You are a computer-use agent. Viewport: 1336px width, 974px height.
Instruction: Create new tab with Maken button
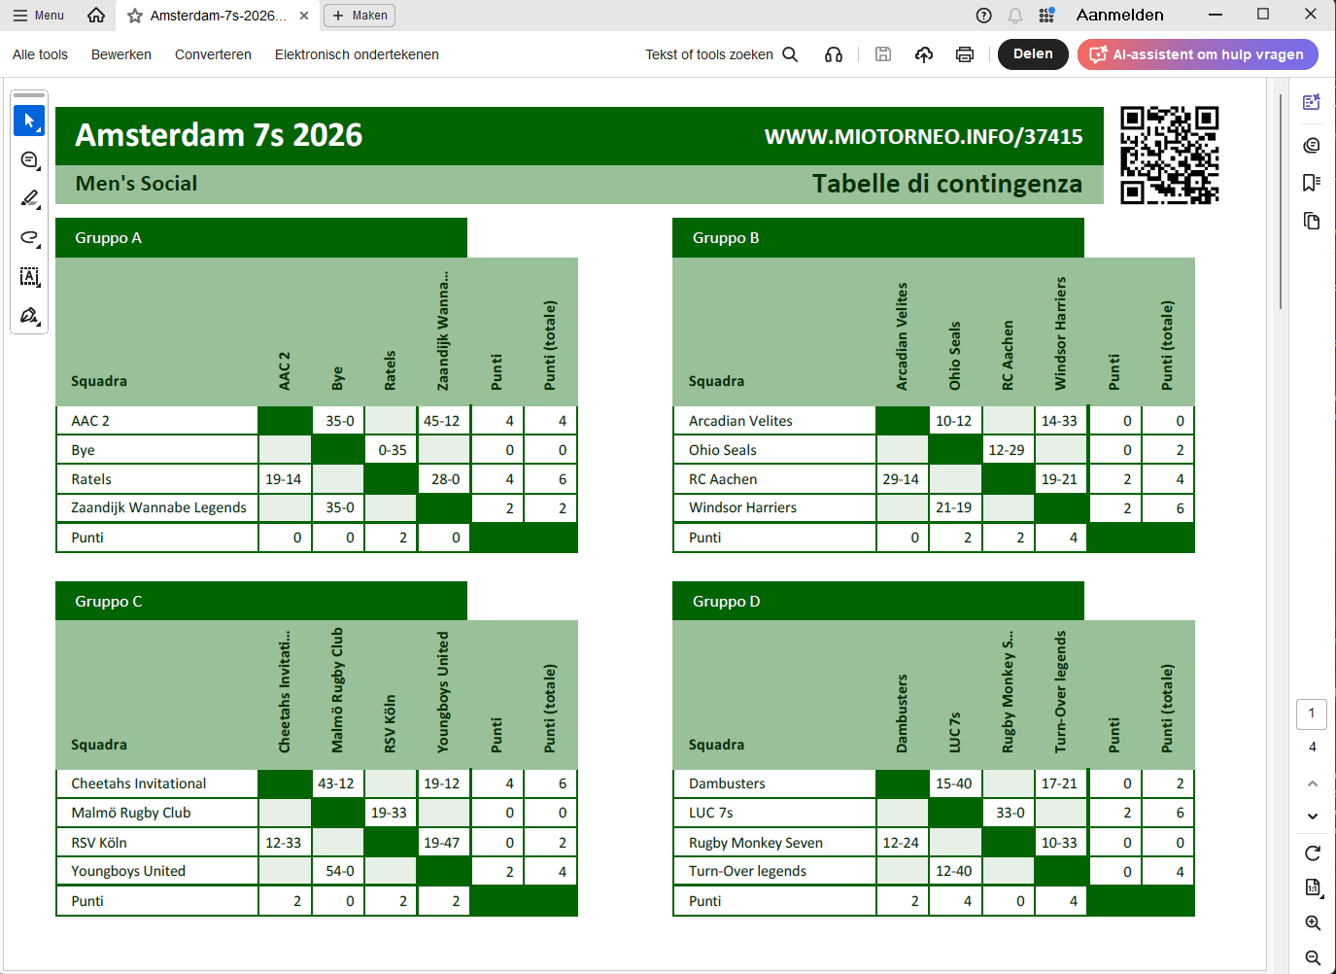[x=360, y=16]
